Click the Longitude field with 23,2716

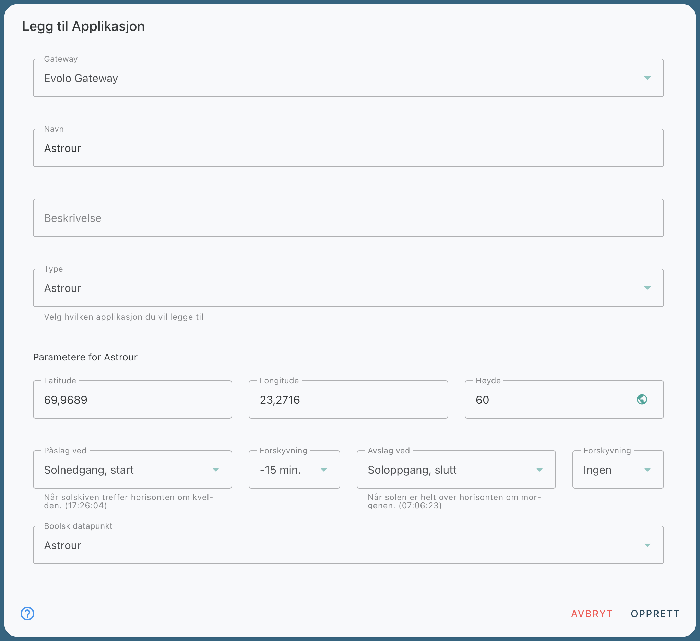348,400
